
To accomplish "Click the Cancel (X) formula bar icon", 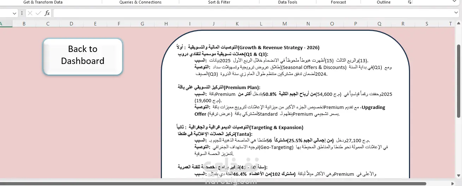I will pos(30,13).
